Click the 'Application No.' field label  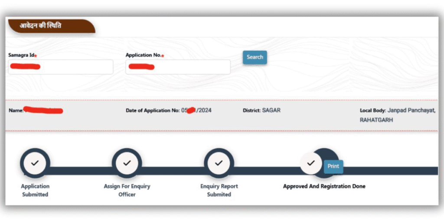click(x=143, y=55)
